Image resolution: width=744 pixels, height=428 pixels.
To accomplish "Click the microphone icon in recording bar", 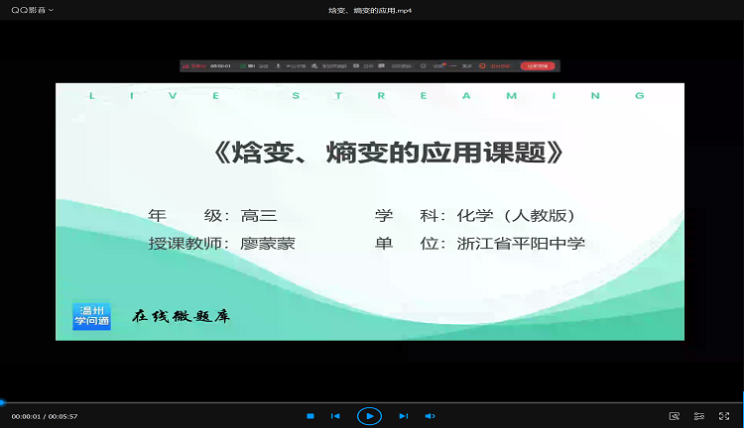I will click(x=278, y=66).
